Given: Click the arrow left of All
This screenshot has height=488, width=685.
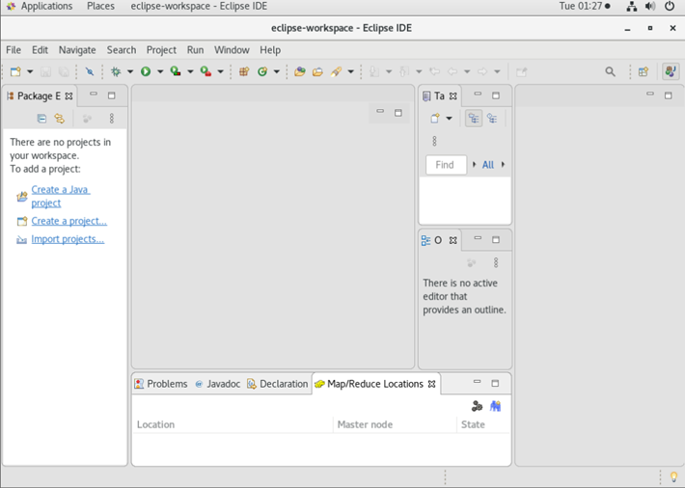Looking at the screenshot, I should tap(475, 165).
